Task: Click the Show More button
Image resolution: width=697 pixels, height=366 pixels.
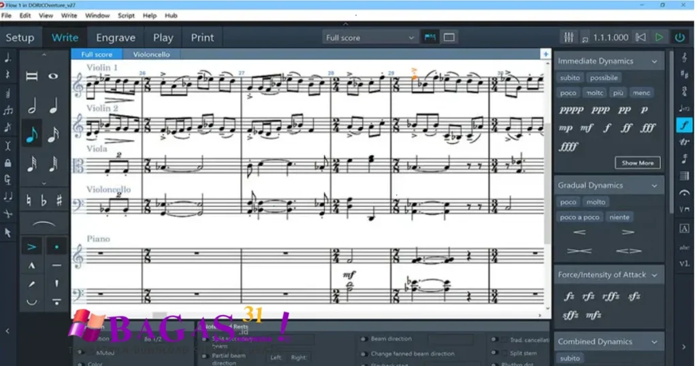Action: [637, 163]
